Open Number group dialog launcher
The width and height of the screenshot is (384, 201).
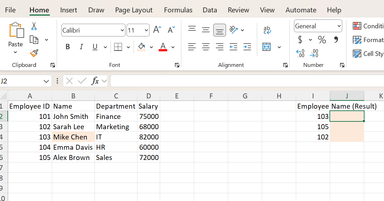342,65
